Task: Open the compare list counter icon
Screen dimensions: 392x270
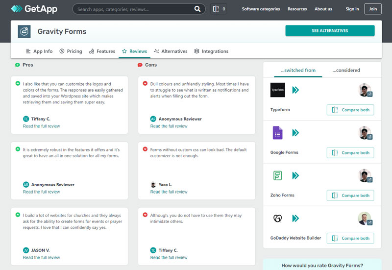Action: [x=219, y=9]
